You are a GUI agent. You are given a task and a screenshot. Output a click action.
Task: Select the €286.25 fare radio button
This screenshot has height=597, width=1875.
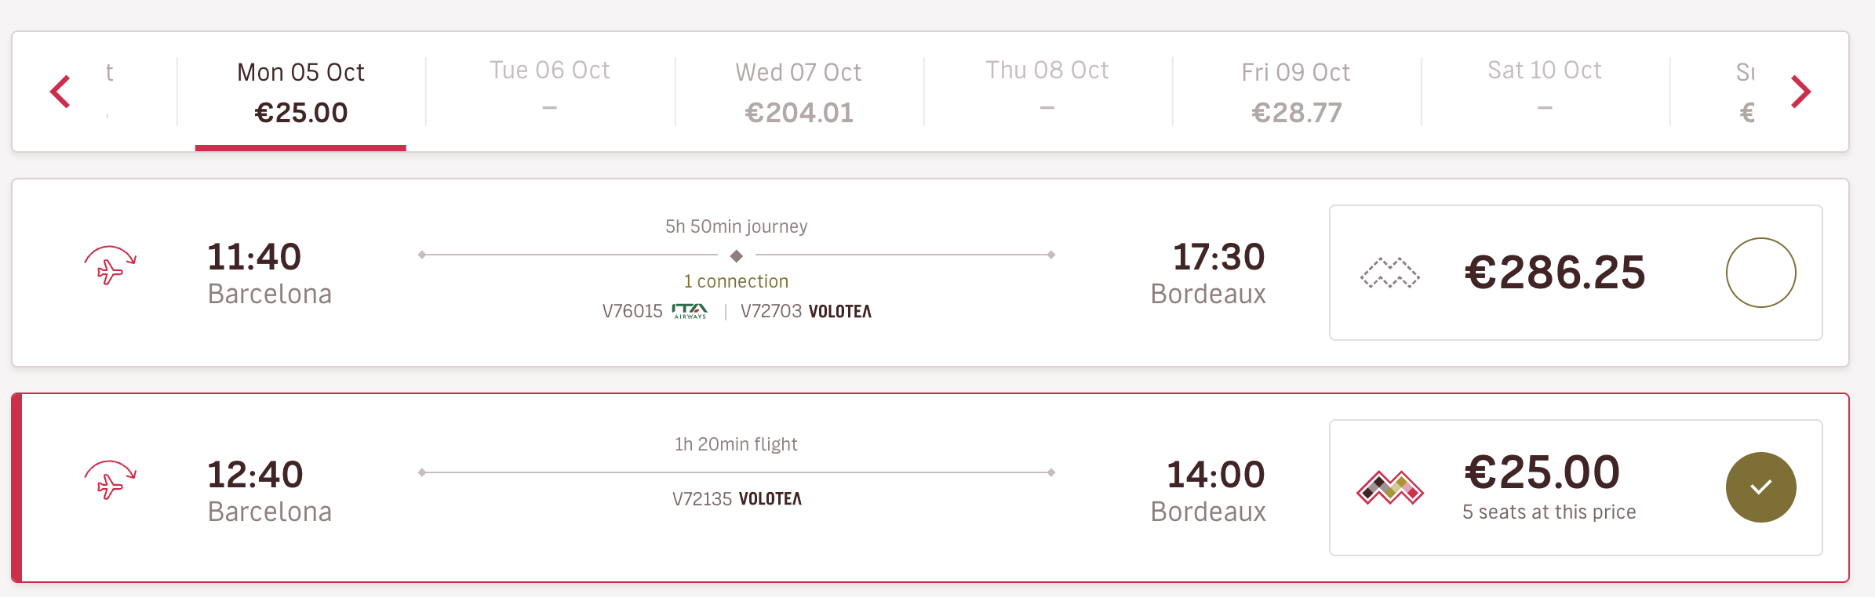tap(1760, 273)
